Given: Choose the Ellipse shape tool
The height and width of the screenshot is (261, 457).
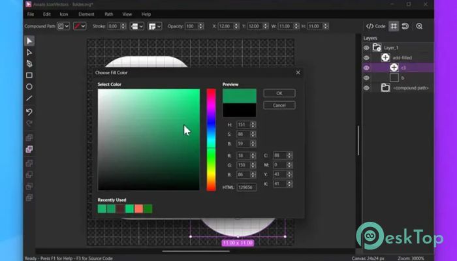Looking at the screenshot, I should click(29, 87).
